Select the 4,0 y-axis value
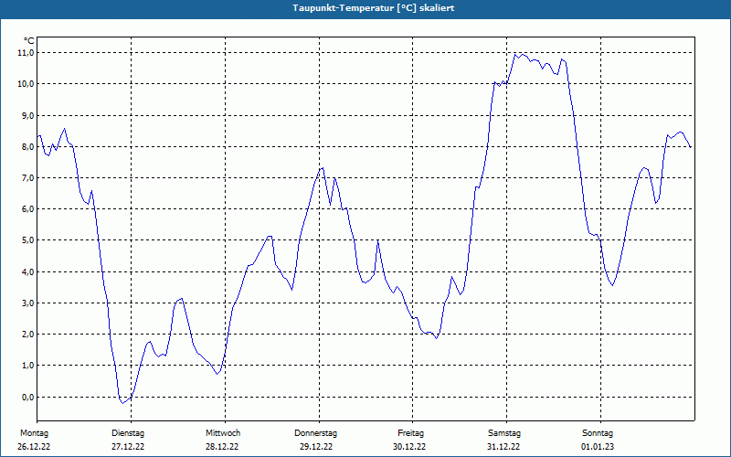This screenshot has width=731, height=457. coord(27,271)
